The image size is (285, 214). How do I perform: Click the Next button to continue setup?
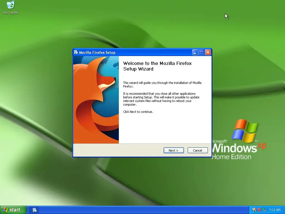174,150
